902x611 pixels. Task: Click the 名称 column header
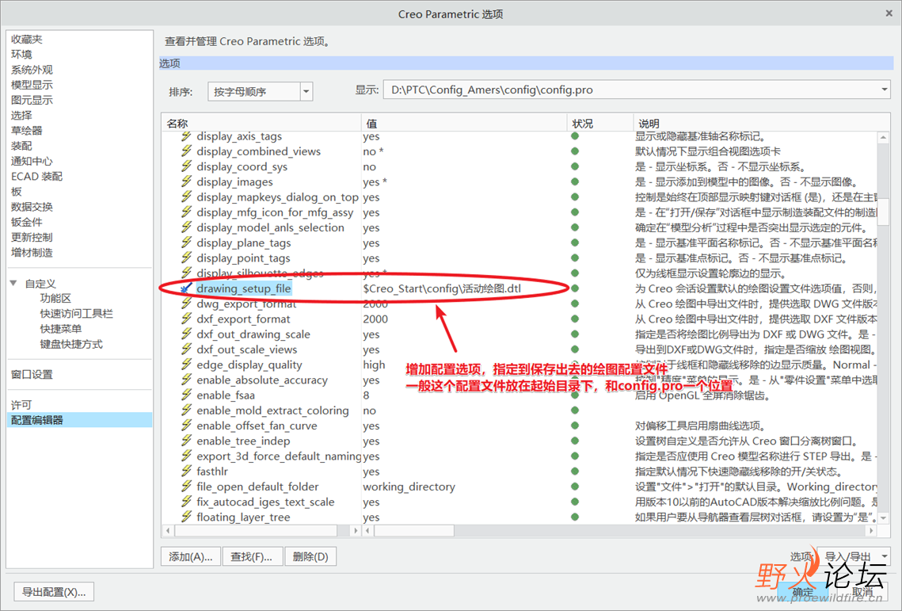pos(261,124)
